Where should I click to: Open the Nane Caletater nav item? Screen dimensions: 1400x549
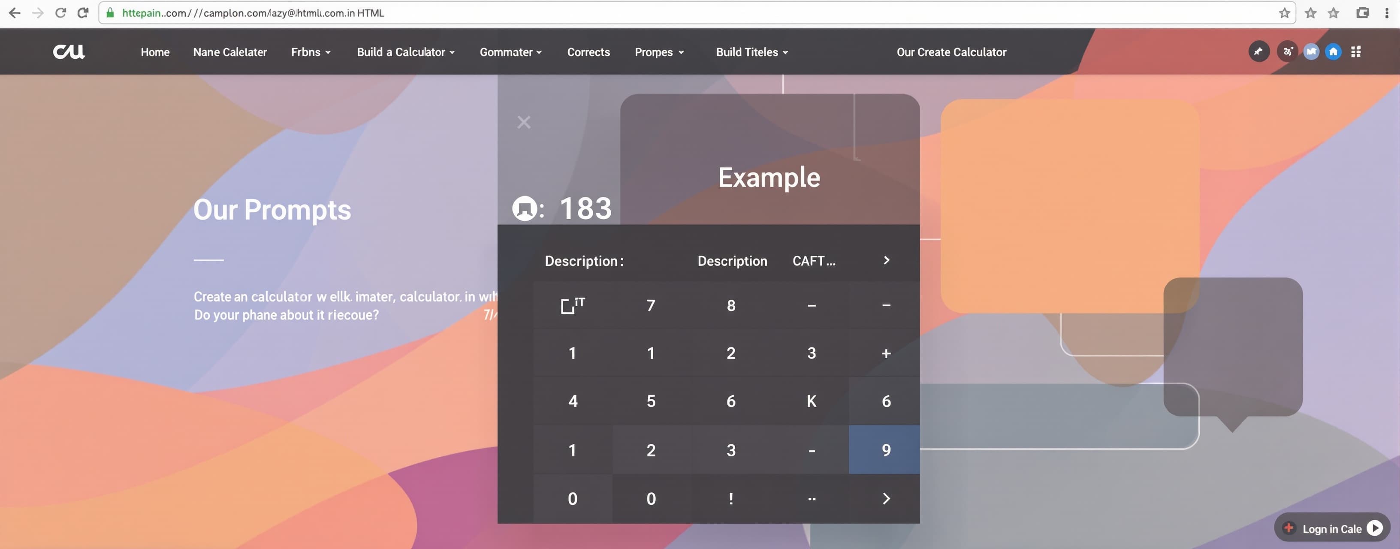click(230, 52)
